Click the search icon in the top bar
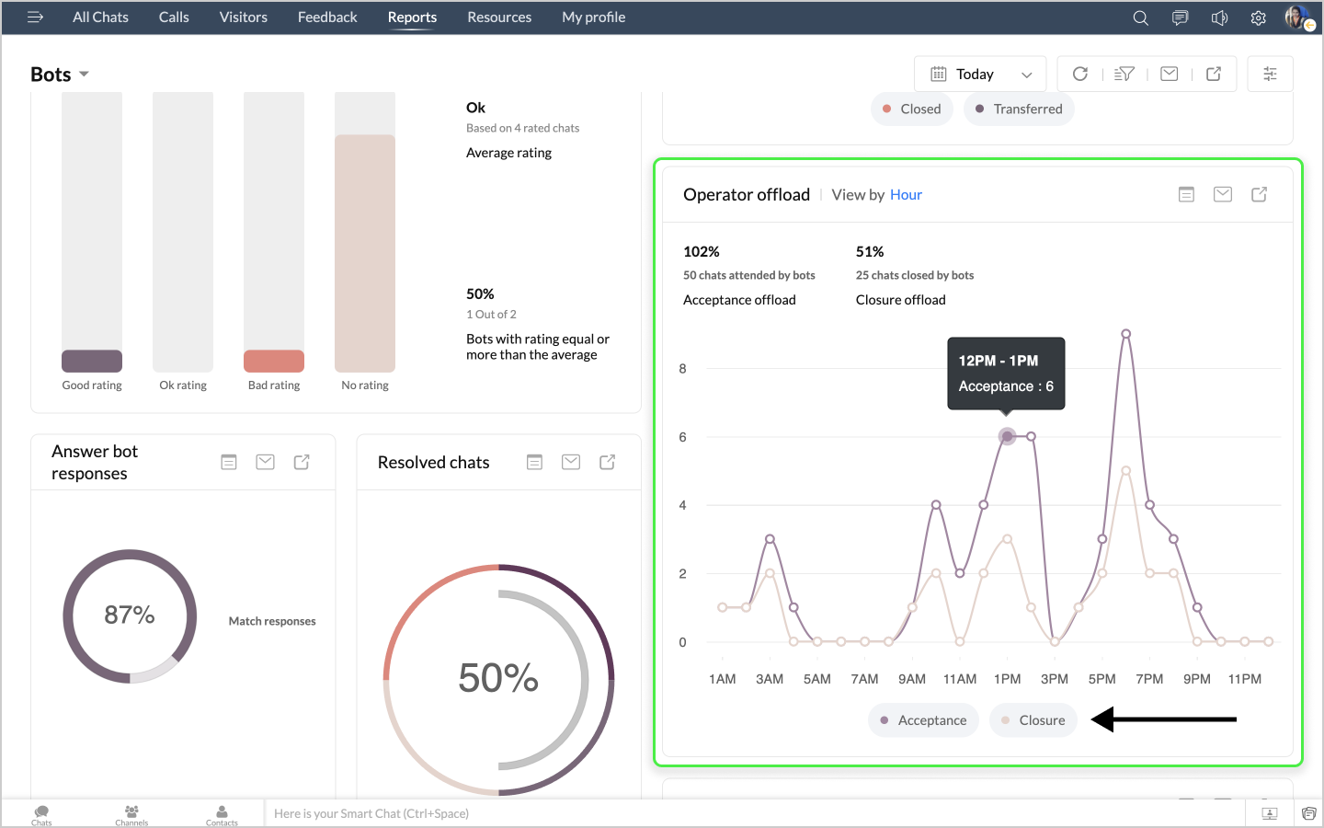This screenshot has width=1324, height=828. [x=1140, y=17]
